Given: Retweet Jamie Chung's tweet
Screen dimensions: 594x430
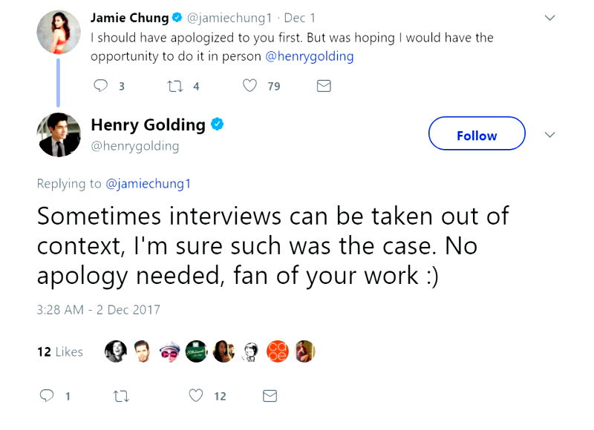Looking at the screenshot, I should (x=172, y=86).
